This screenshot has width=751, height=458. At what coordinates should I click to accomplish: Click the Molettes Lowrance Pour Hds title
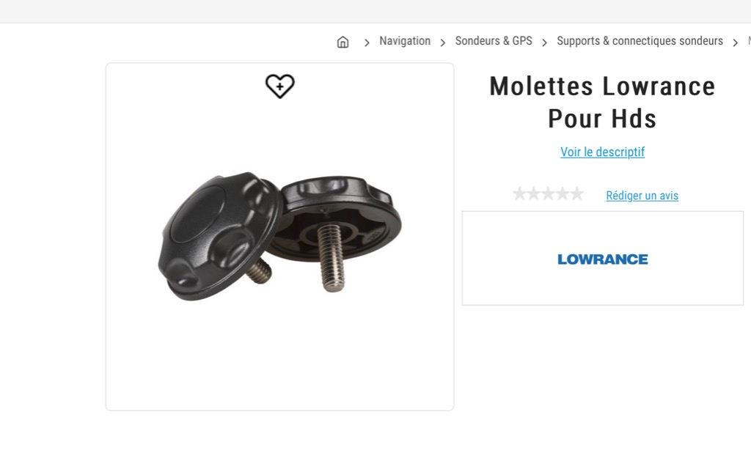click(602, 102)
